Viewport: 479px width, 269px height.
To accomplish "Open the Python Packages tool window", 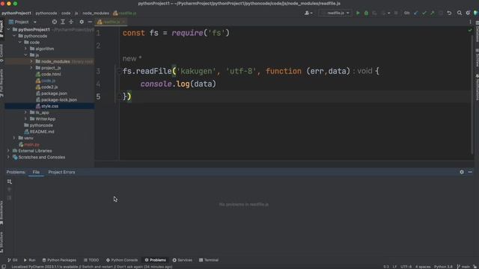I will pyautogui.click(x=59, y=260).
